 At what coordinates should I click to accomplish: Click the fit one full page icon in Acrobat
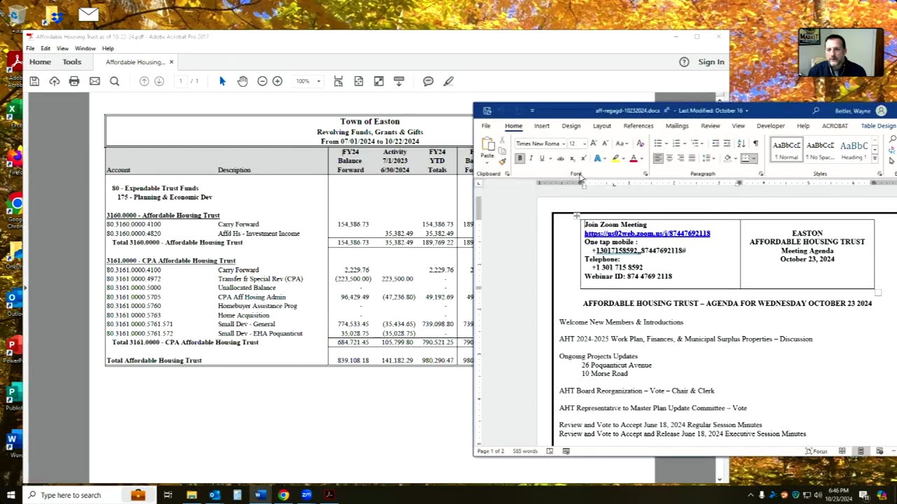pyautogui.click(x=359, y=81)
